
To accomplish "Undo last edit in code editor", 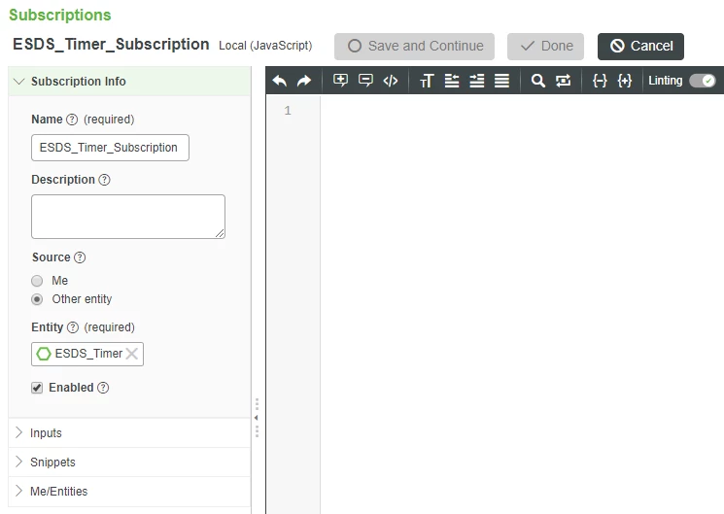I will click(280, 81).
